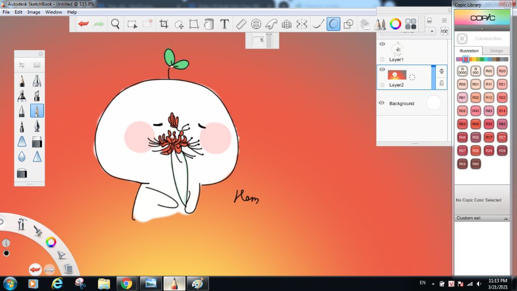Toggle the highlighted Predictive Stroke tool
Viewport: 517px width, 291px height.
pyautogui.click(x=333, y=24)
